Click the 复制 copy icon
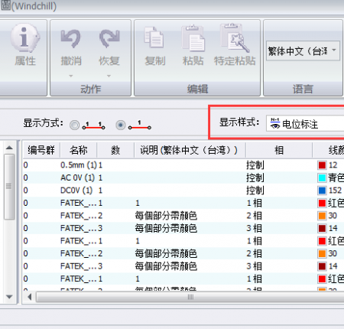The width and height of the screenshot is (344, 329). (154, 37)
